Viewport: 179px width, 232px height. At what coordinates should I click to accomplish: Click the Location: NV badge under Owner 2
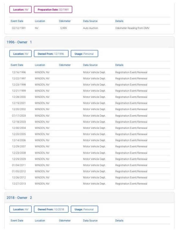coord(21,209)
